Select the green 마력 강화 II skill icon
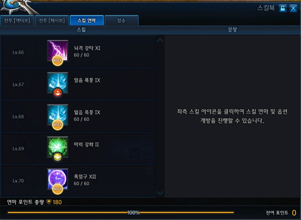301x220 pixels. 58,147
